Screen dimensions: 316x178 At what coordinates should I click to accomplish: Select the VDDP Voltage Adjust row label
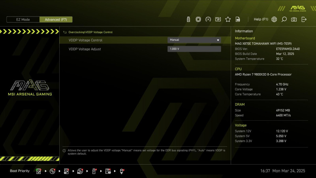click(x=85, y=49)
